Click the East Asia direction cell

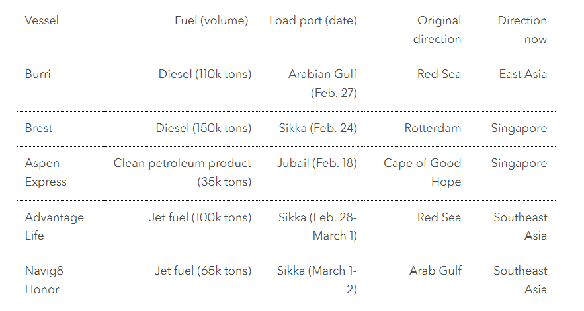tap(522, 74)
